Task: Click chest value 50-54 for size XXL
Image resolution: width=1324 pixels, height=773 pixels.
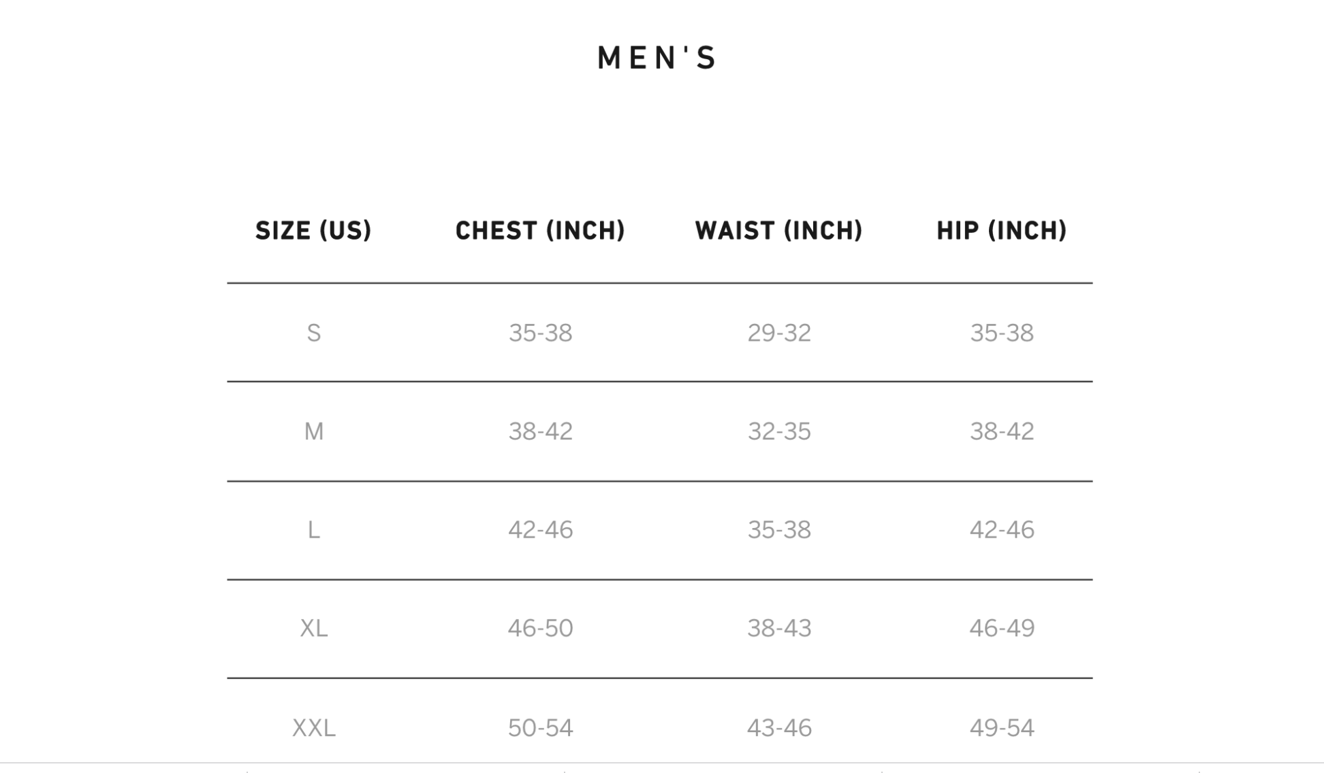Action: [540, 728]
